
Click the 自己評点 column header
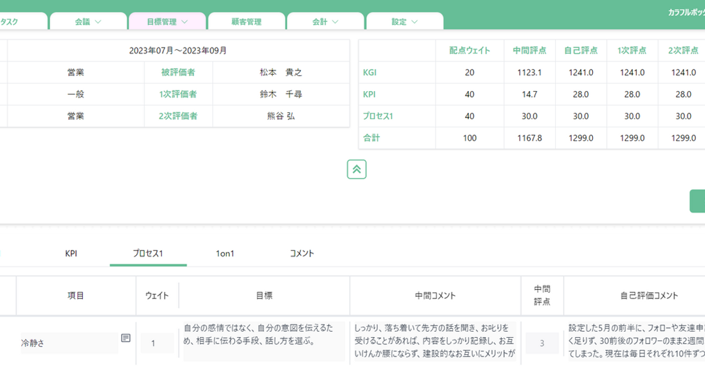(x=581, y=51)
